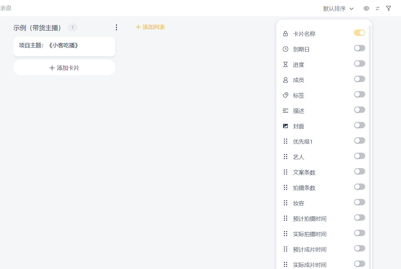Screen dimensions: 401x269
Task: Open the 默认排序 sort dropdown
Action: pos(335,9)
